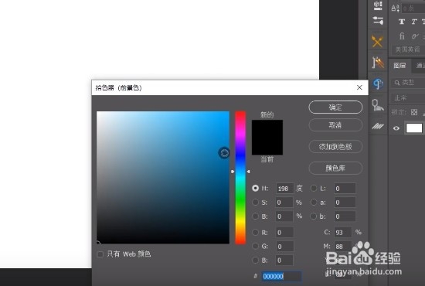Viewport: 425px width, 286px height.
Task: Click the L value input field
Action: tap(345, 189)
